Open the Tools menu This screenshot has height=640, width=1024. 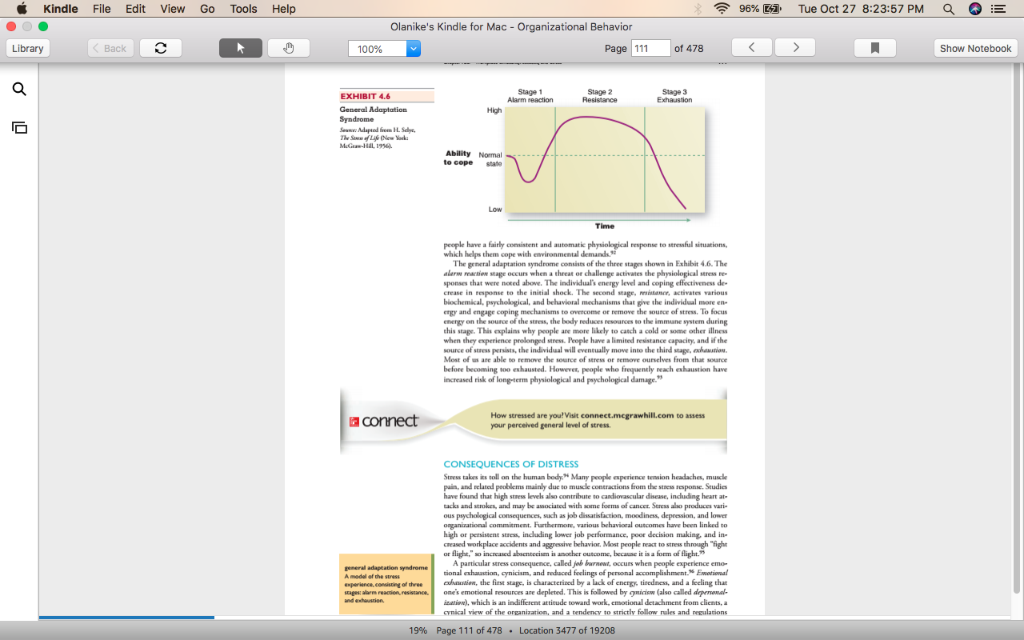tap(243, 9)
